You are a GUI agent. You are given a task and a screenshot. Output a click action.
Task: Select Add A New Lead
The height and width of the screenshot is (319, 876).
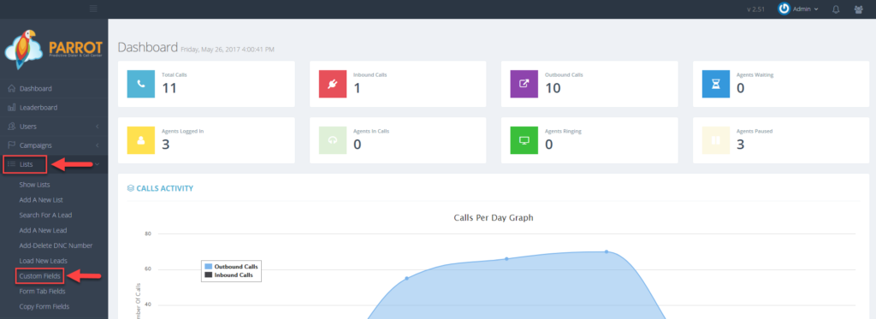tap(43, 229)
